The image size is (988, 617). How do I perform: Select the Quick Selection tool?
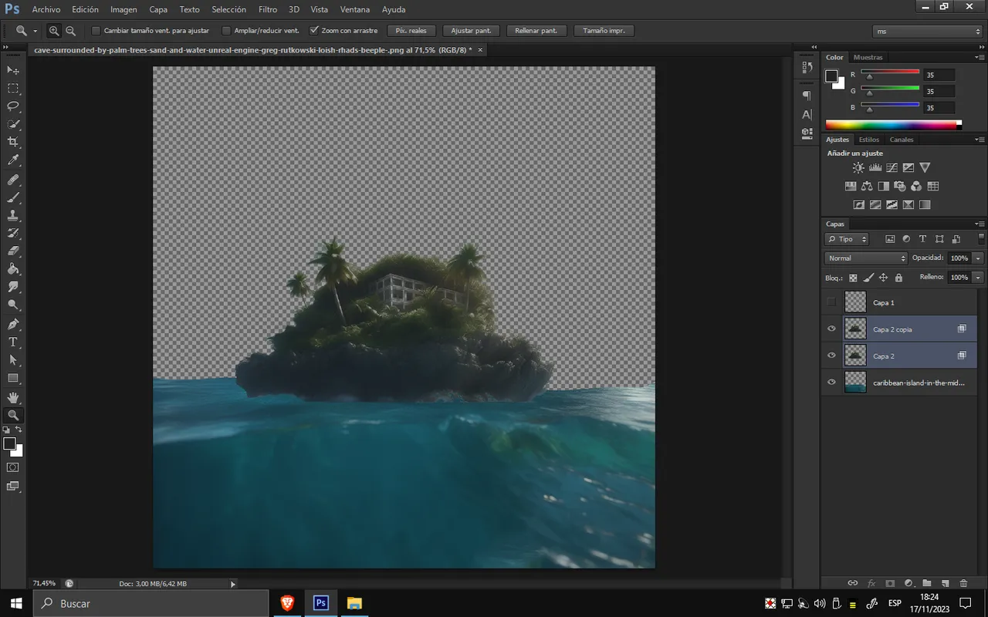[13, 124]
